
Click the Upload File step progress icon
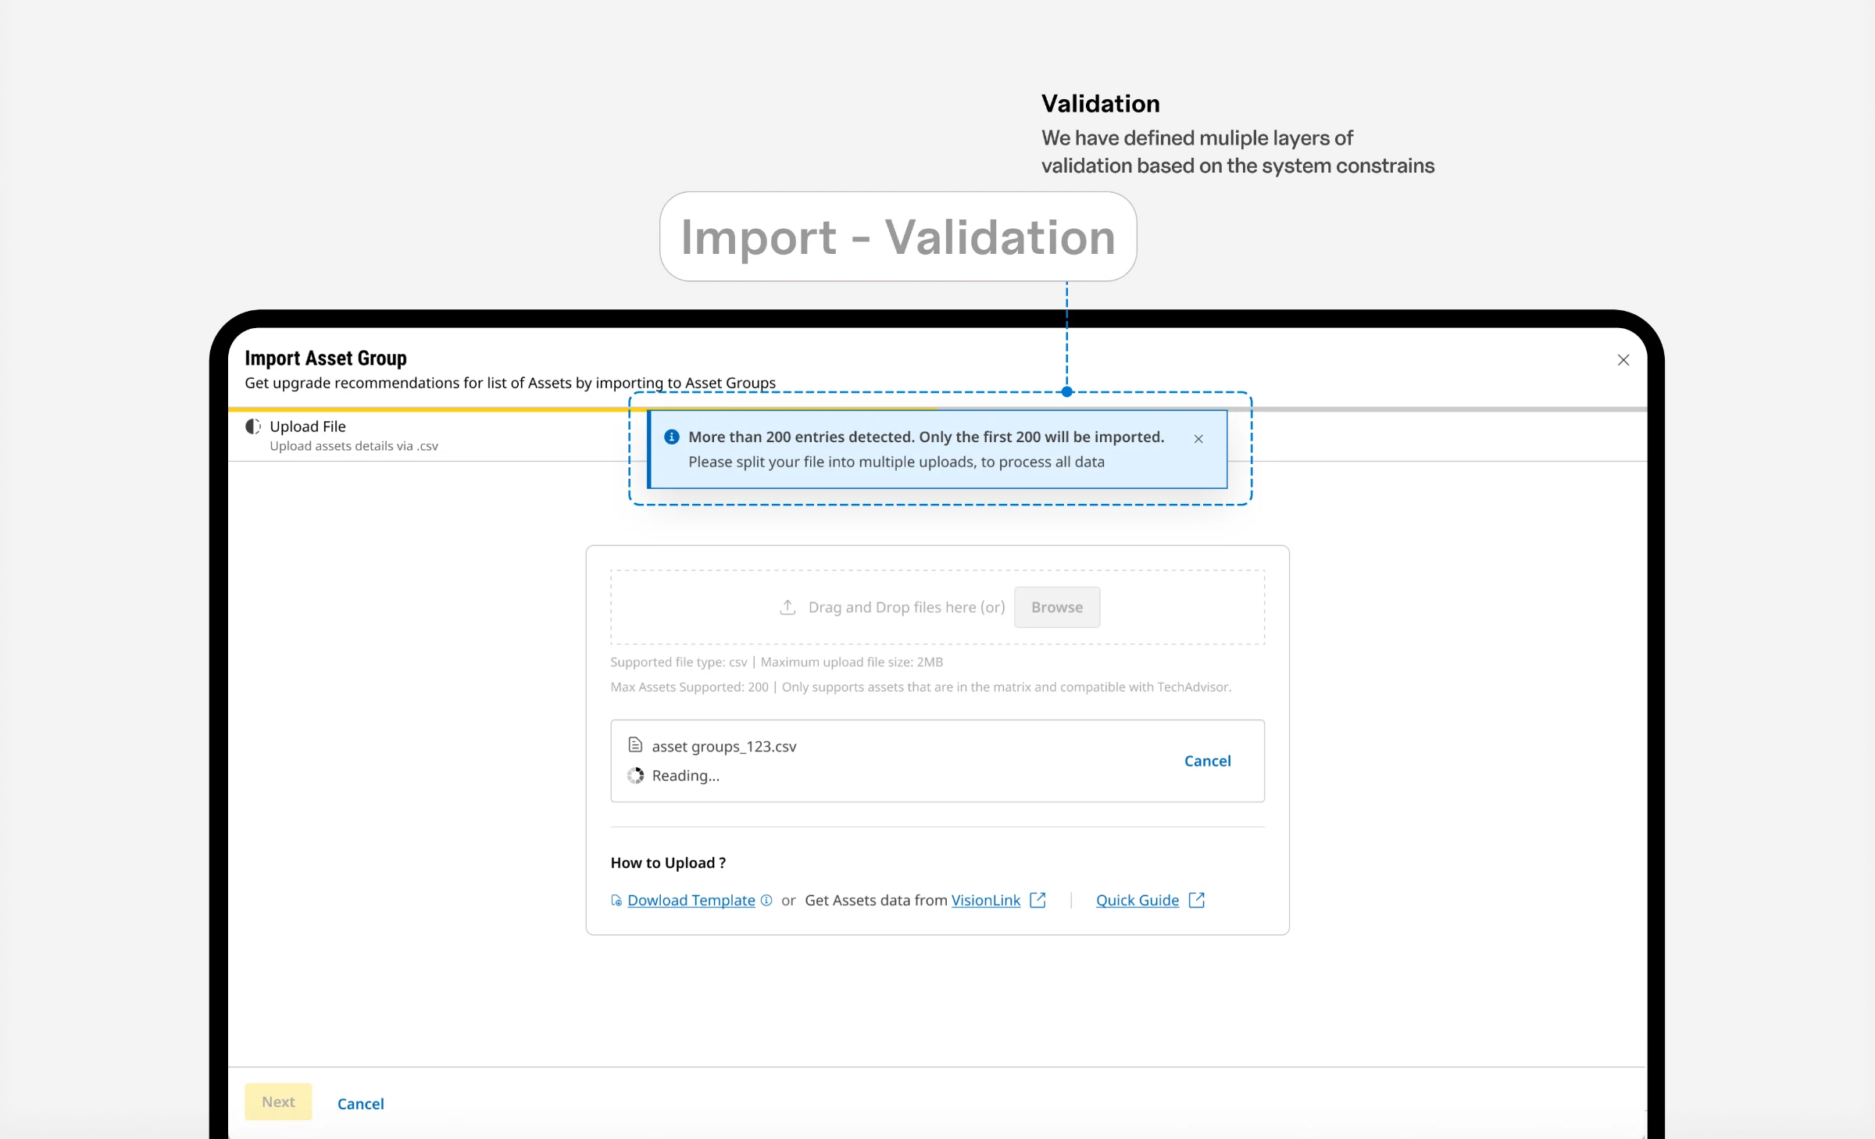click(x=252, y=427)
